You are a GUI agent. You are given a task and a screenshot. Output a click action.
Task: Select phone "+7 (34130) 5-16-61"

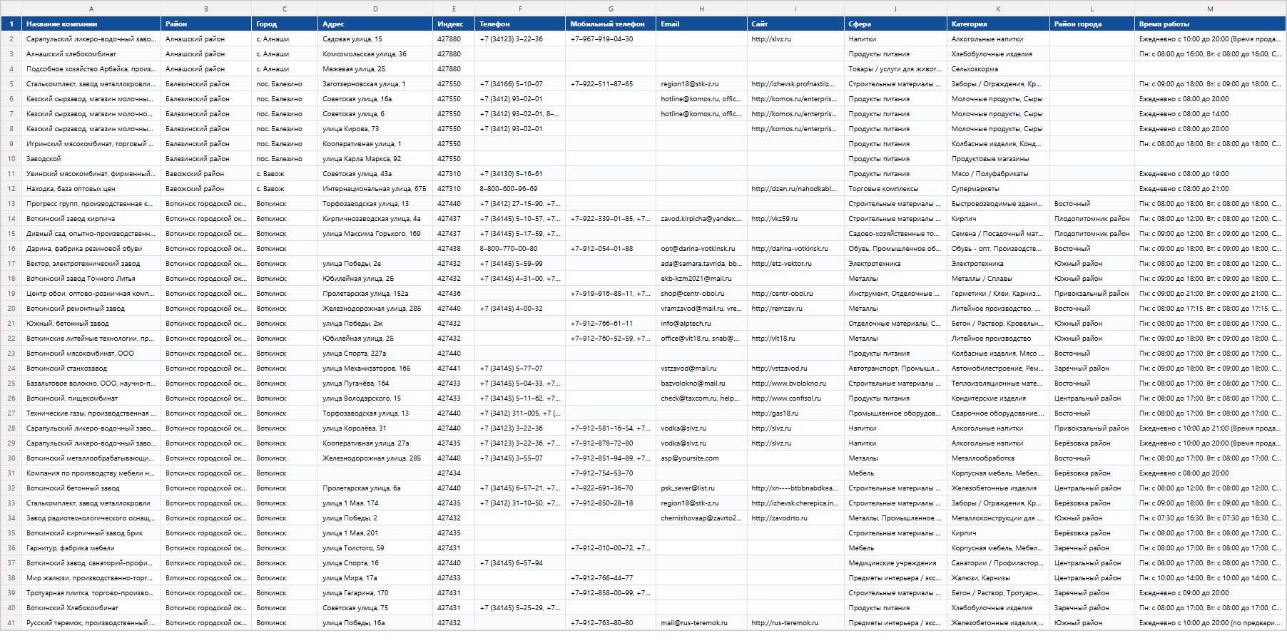520,174
